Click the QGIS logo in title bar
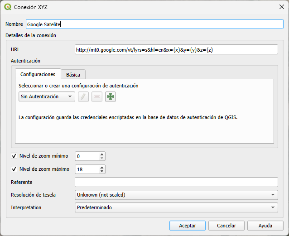Image resolution: width=289 pixels, height=236 pixels. 8,7
